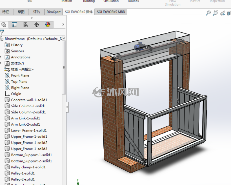Click the Sensors folder icon
This screenshot has width=231, height=185.
pos(7,51)
